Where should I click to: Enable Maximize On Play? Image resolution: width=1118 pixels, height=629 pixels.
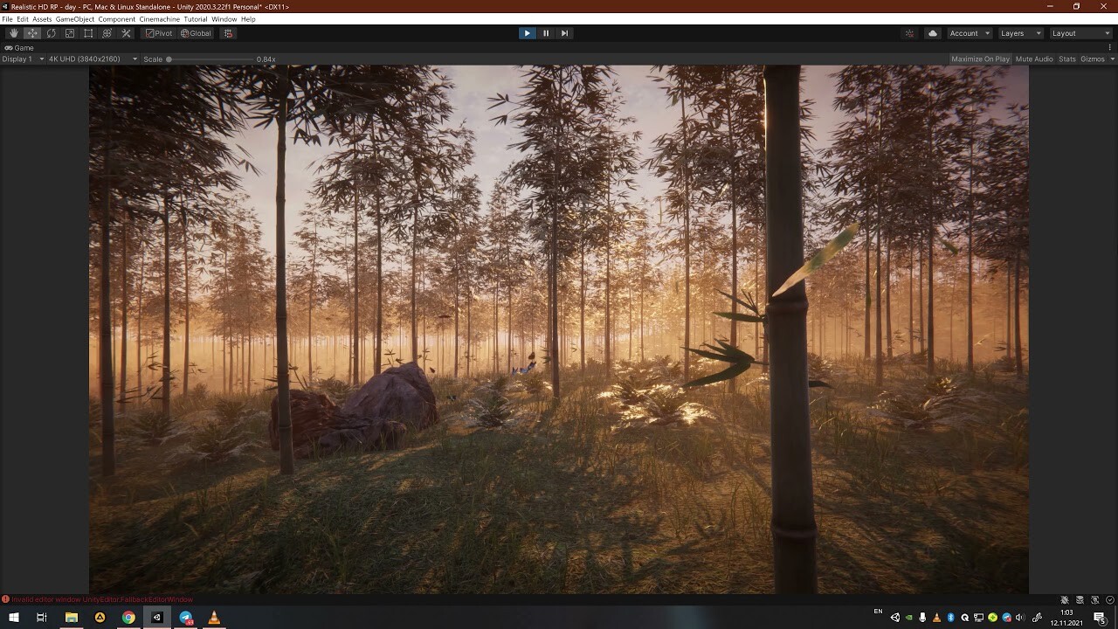tap(979, 59)
